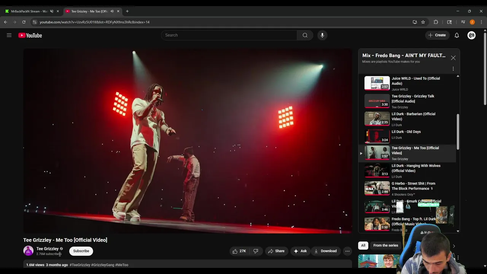Open YouTube notifications bell
This screenshot has height=274, width=487.
(457, 35)
